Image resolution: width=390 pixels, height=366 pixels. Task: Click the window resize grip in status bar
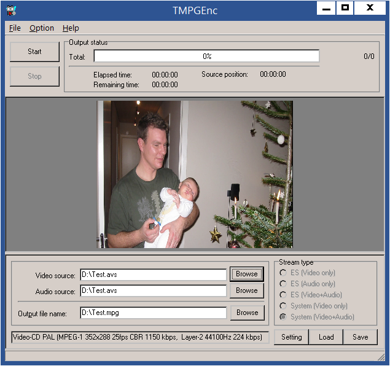point(381,357)
